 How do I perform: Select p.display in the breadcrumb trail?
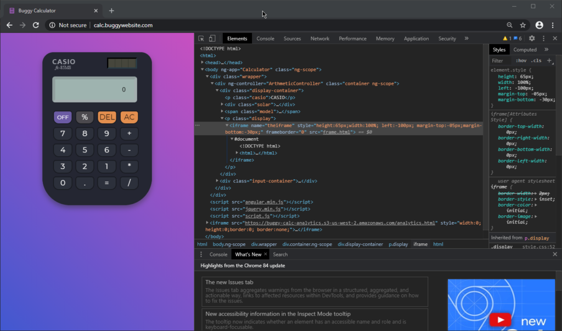[398, 244]
